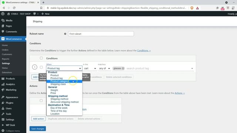The width and height of the screenshot is (237, 133).
Task: Open the Brave shield icon
Action: tap(192, 8)
